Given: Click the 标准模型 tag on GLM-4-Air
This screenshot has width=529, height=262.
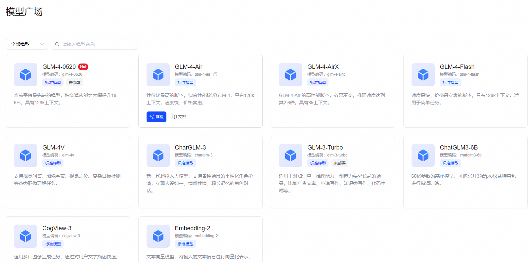Looking at the screenshot, I should pyautogui.click(x=186, y=83).
